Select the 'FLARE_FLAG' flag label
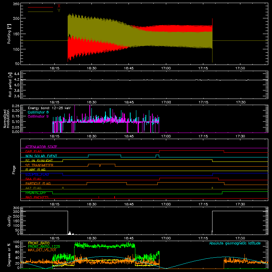The width and height of the screenshot is (272, 272). tap(35, 170)
